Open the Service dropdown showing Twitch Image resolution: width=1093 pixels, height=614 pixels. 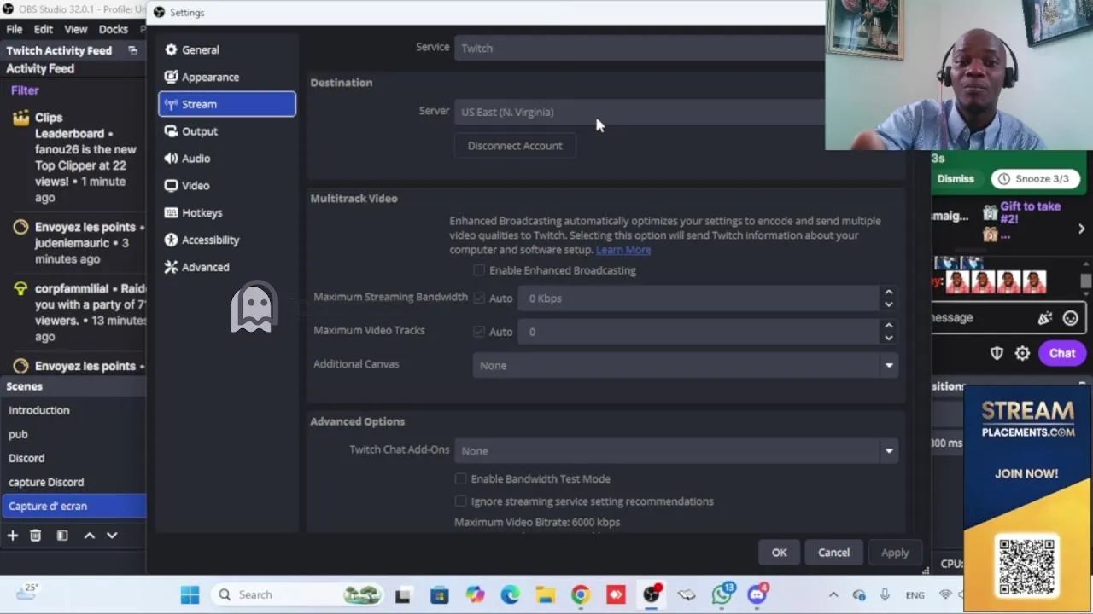[x=640, y=49]
